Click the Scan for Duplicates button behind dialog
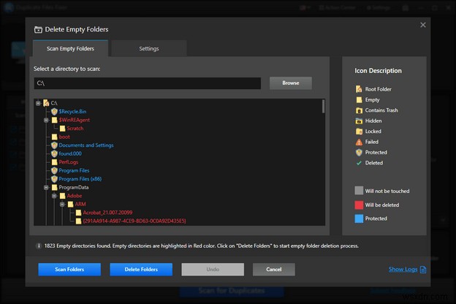 (x=232, y=291)
